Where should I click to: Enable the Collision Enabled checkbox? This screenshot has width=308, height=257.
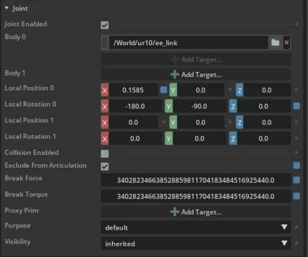pos(104,154)
